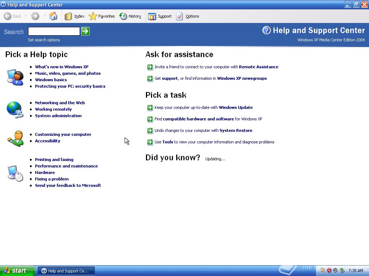Viewport: 369px width, 276px height.
Task: Select the Windows basics topic
Action: 51,80
